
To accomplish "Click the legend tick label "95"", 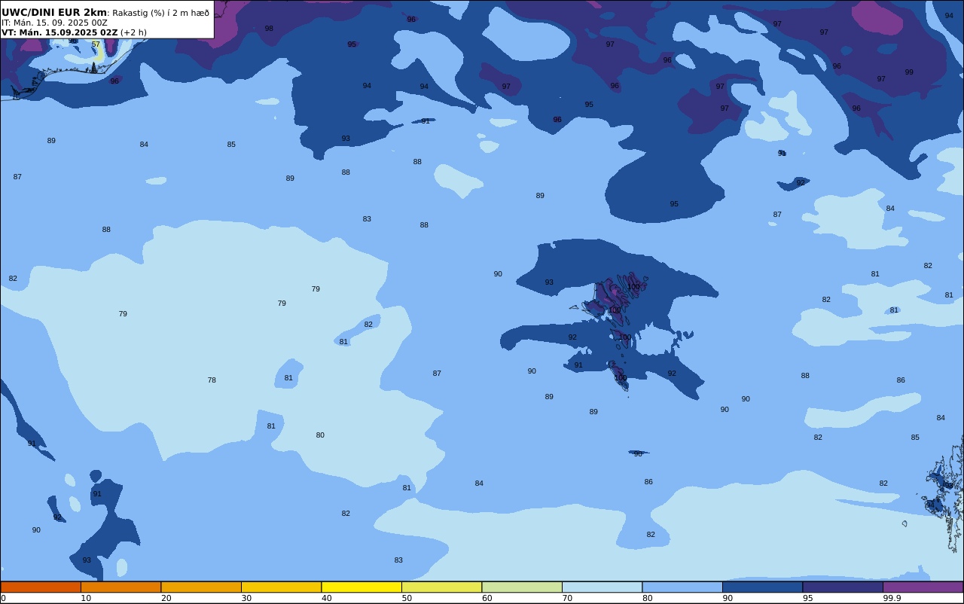I will click(x=807, y=598).
